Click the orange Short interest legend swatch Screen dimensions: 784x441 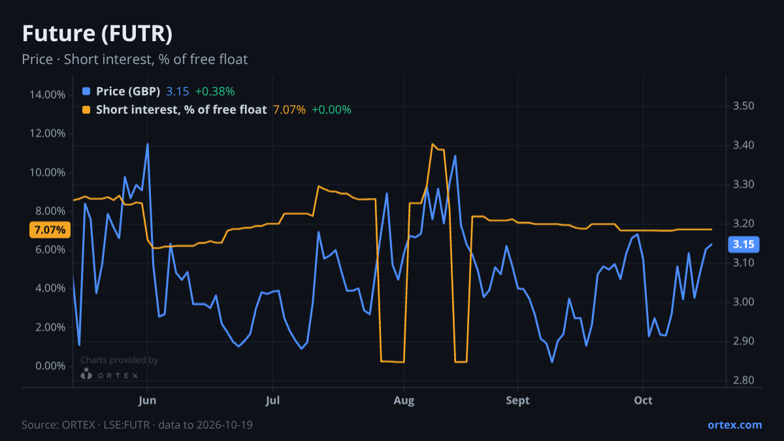point(86,110)
